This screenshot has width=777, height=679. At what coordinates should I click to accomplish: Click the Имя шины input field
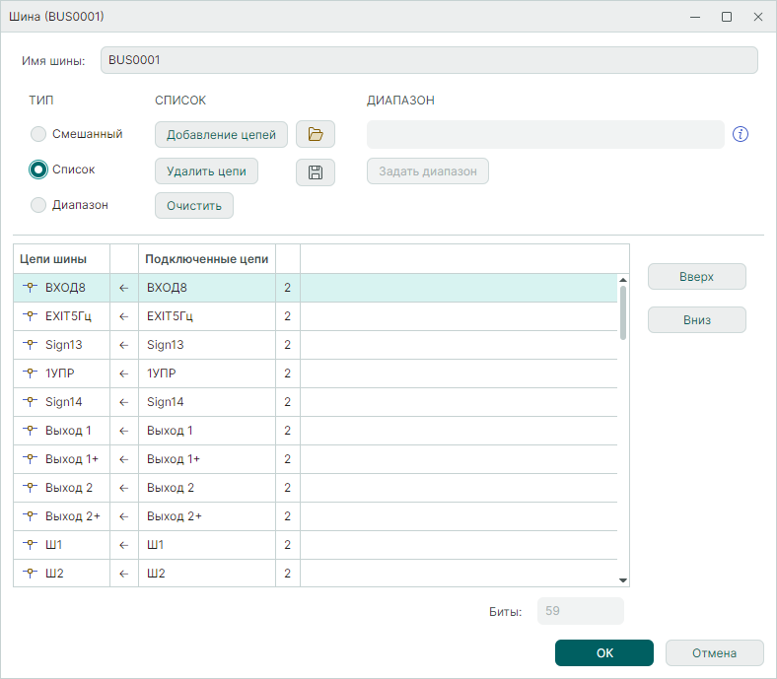429,60
